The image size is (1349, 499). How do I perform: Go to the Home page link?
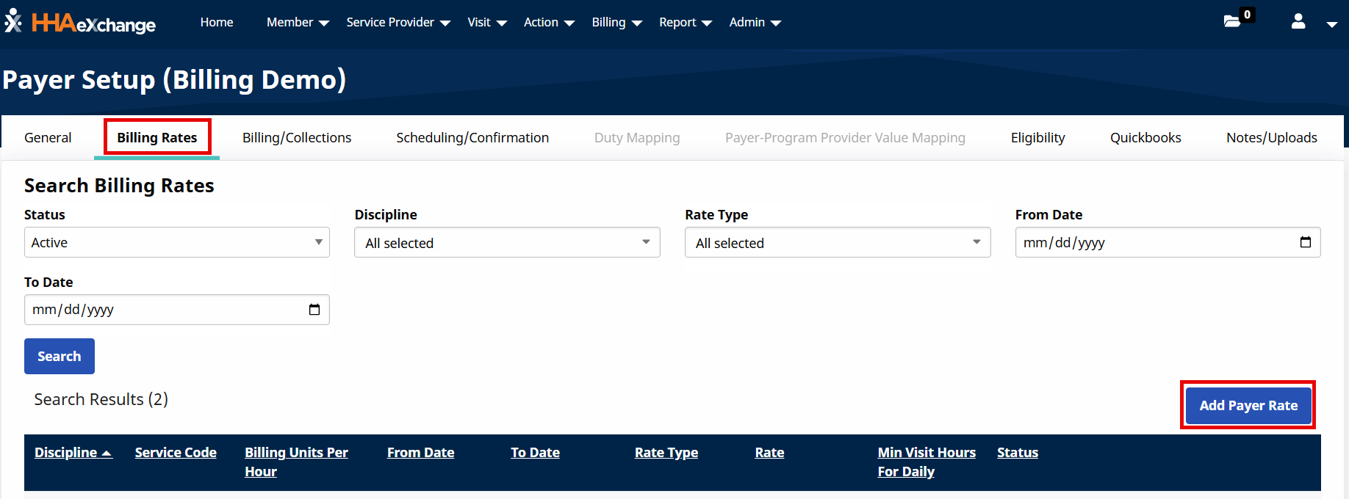[217, 23]
